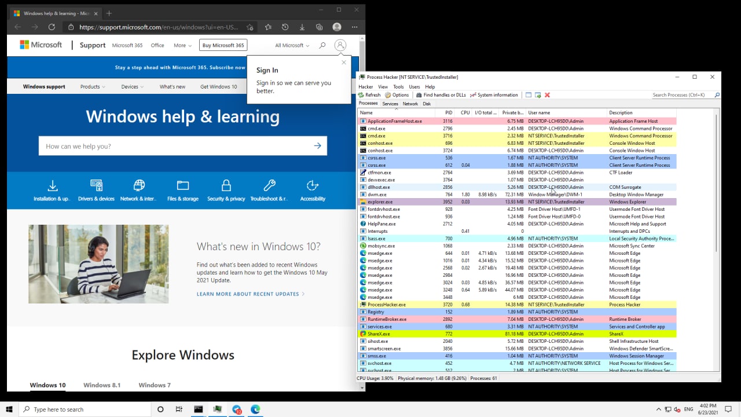Click Find handles or DLLs button

(441, 95)
